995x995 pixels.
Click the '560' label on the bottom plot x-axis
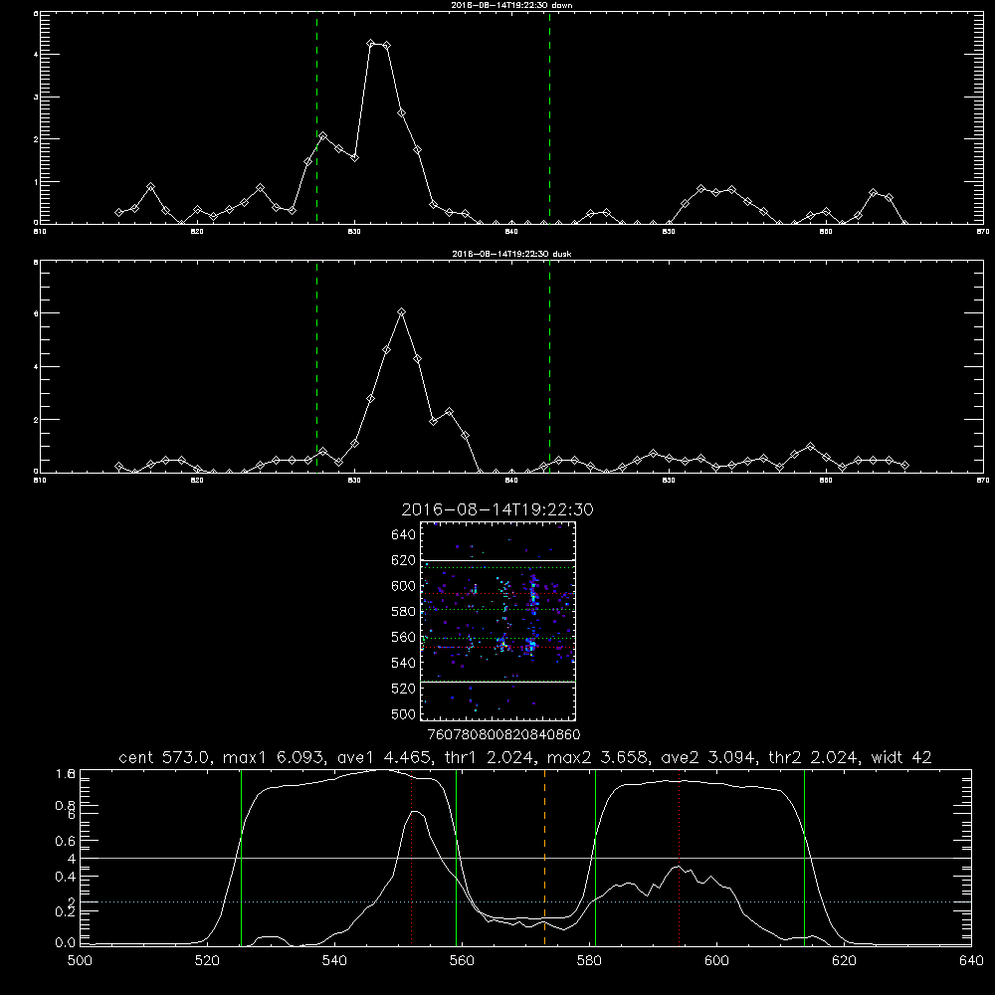(x=462, y=961)
